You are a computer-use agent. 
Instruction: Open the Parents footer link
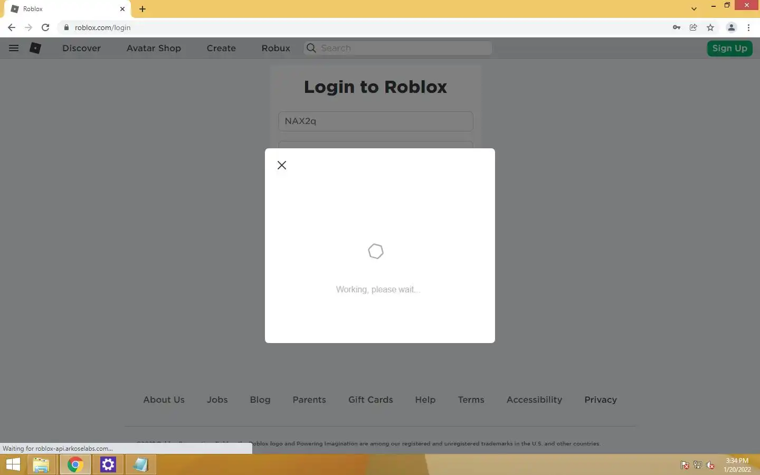point(309,400)
